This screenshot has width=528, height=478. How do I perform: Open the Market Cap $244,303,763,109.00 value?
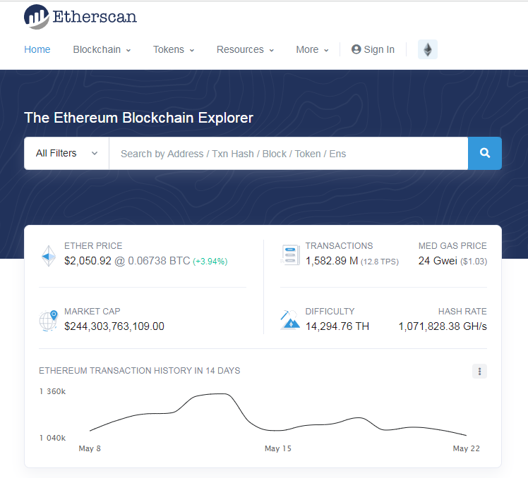(114, 326)
